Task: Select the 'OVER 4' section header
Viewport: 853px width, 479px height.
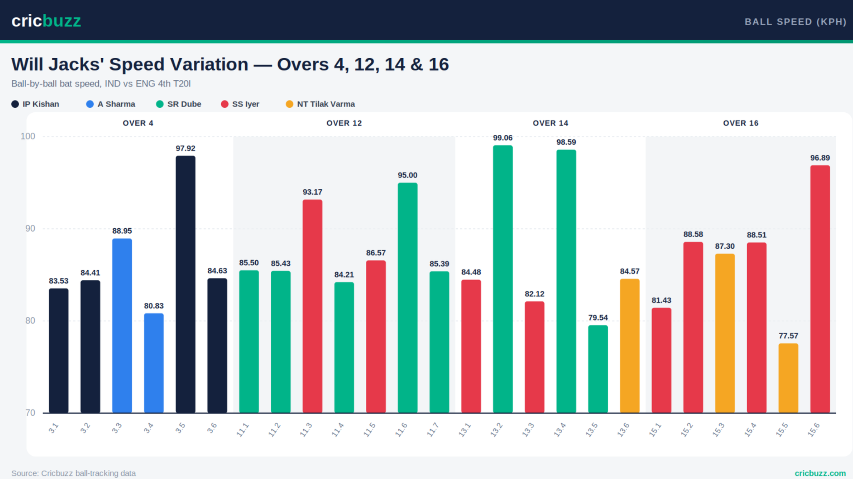Action: [x=138, y=123]
